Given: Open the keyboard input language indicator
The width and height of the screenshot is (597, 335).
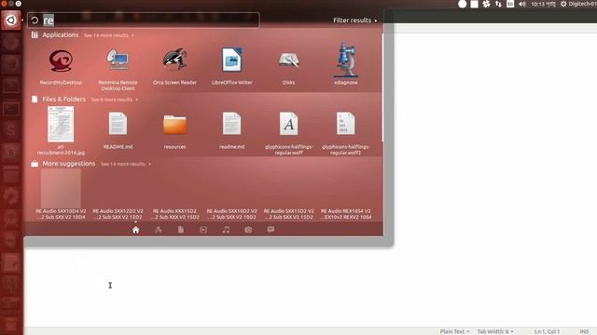Looking at the screenshot, I should [x=510, y=4].
